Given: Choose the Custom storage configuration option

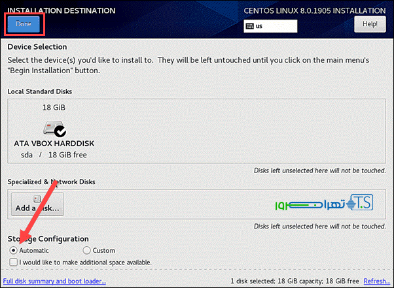Looking at the screenshot, I should coord(86,250).
